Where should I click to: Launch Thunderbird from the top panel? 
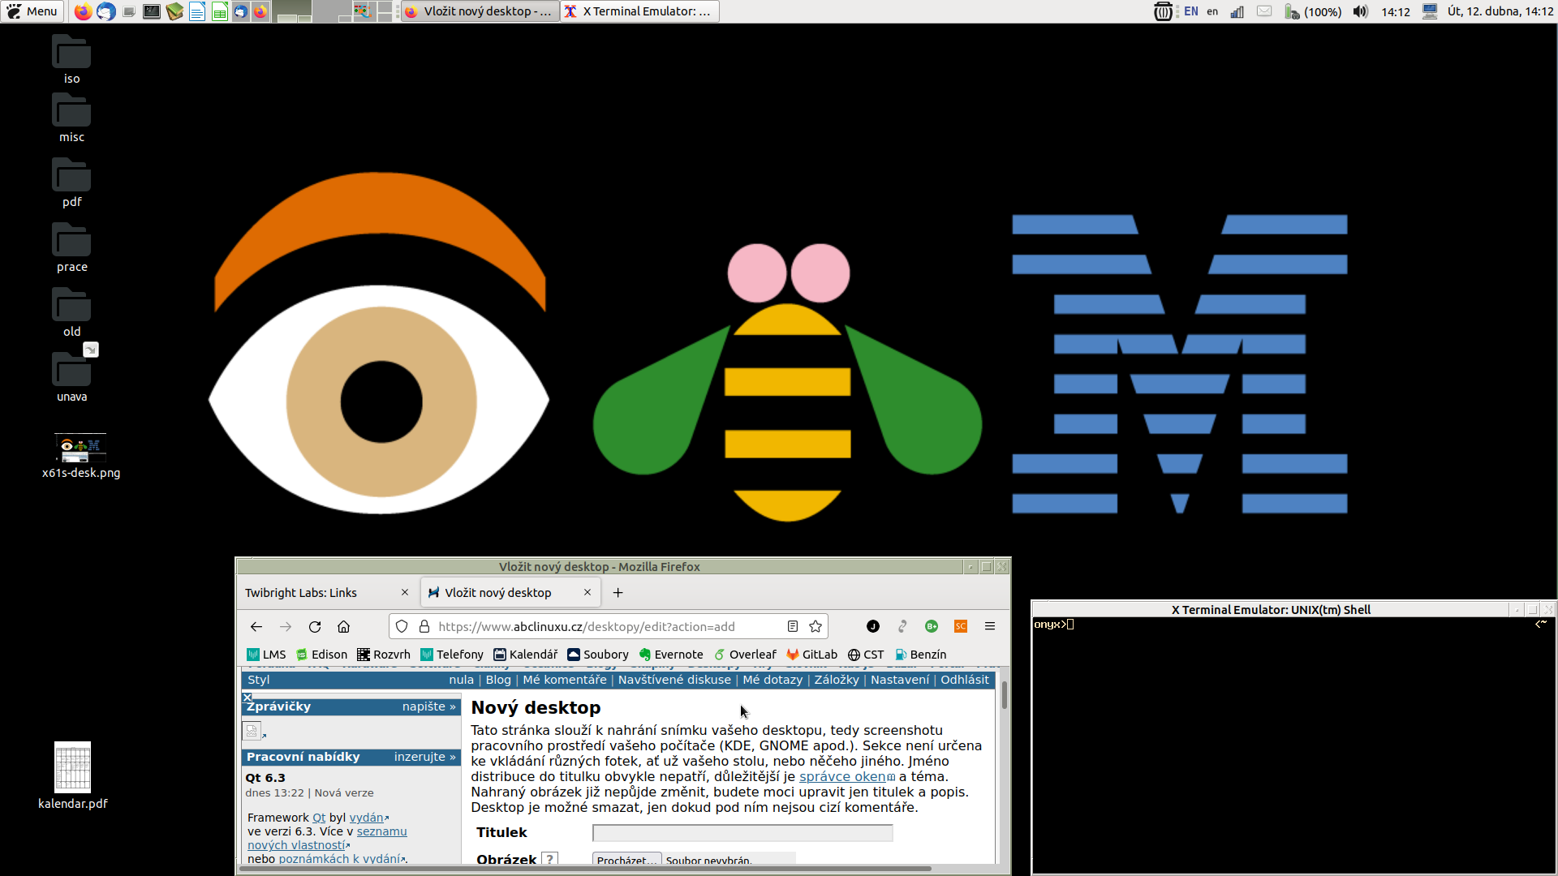click(105, 11)
